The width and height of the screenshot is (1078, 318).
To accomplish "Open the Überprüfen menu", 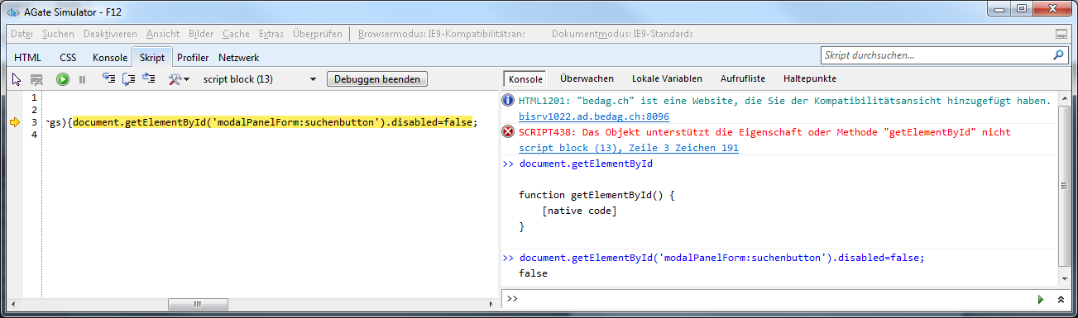I will (319, 34).
